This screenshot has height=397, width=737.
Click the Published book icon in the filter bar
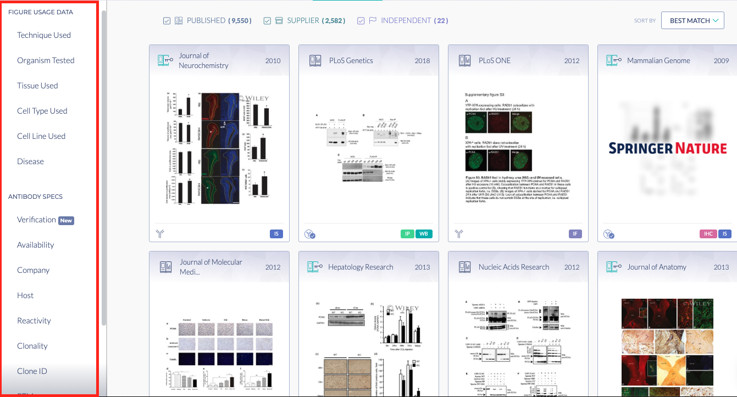click(x=179, y=21)
